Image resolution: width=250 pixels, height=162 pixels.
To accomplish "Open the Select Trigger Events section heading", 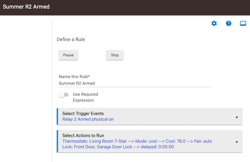I will pyautogui.click(x=83, y=113).
